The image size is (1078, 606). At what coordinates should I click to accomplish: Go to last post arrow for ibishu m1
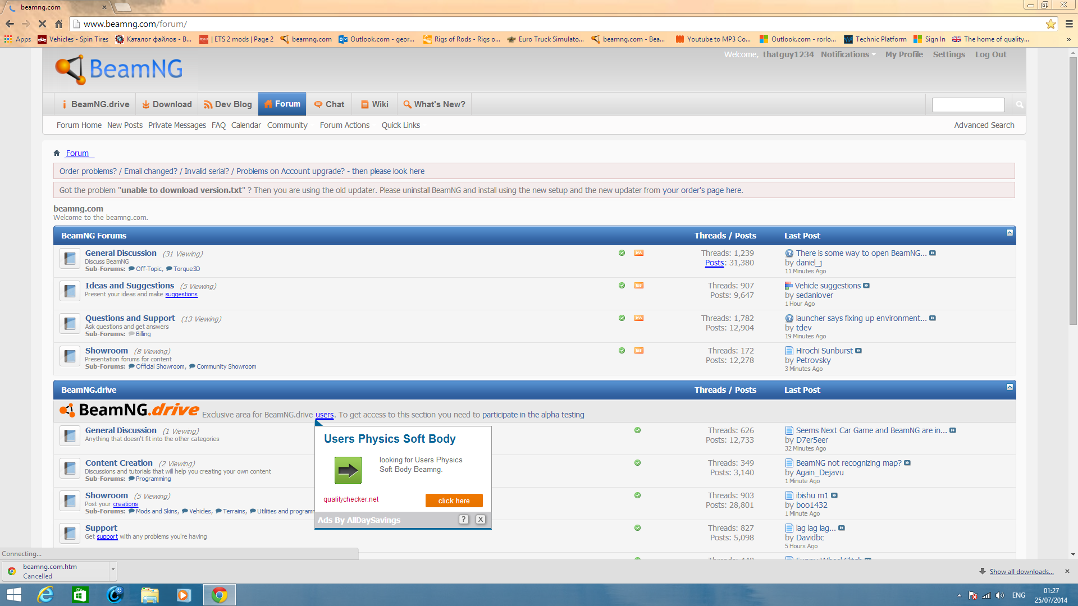pos(834,495)
